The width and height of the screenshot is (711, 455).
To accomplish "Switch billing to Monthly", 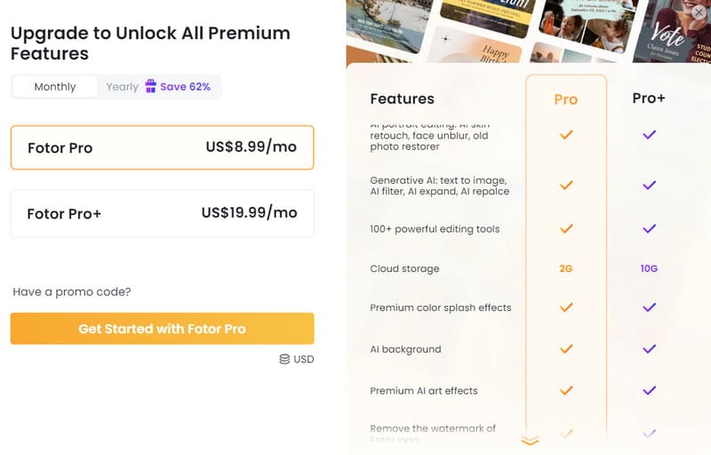I will pos(55,87).
